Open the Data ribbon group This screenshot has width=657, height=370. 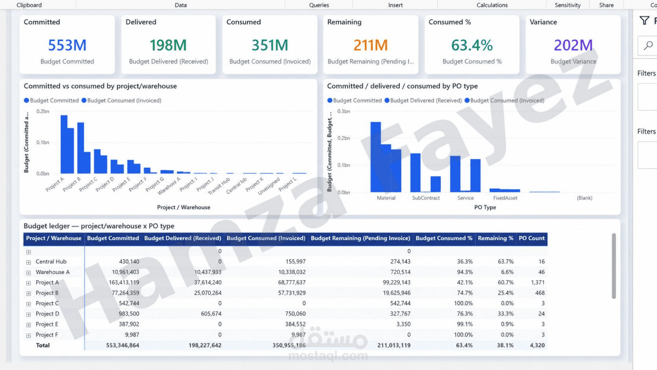[x=181, y=5]
